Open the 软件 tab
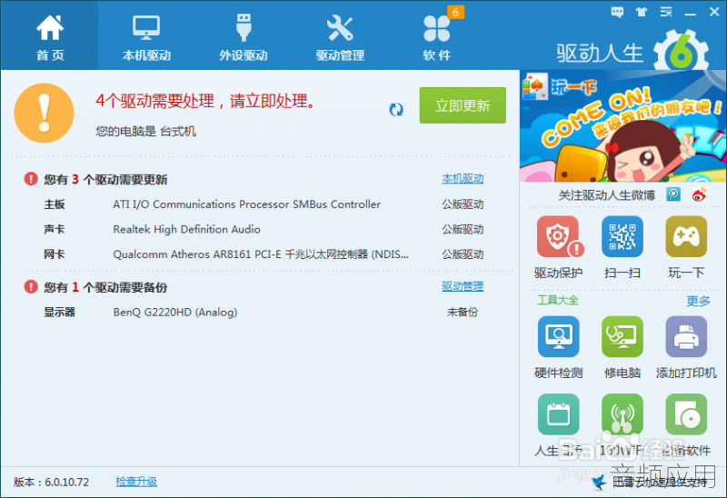 [x=437, y=37]
